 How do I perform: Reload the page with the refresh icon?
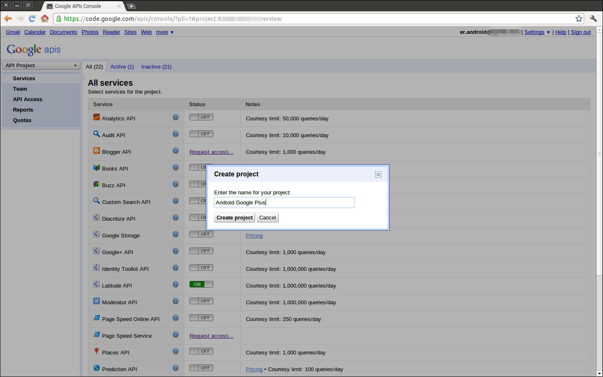point(32,18)
